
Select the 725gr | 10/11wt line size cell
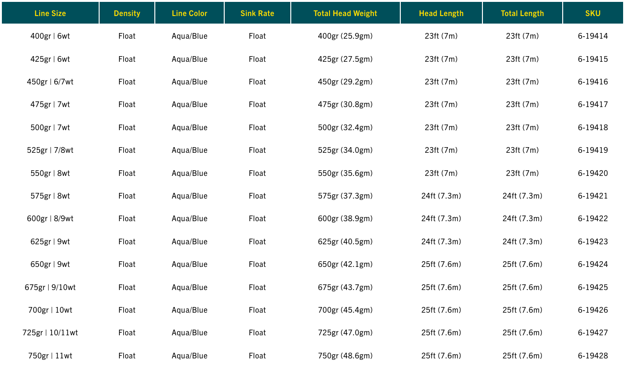pyautogui.click(x=50, y=332)
